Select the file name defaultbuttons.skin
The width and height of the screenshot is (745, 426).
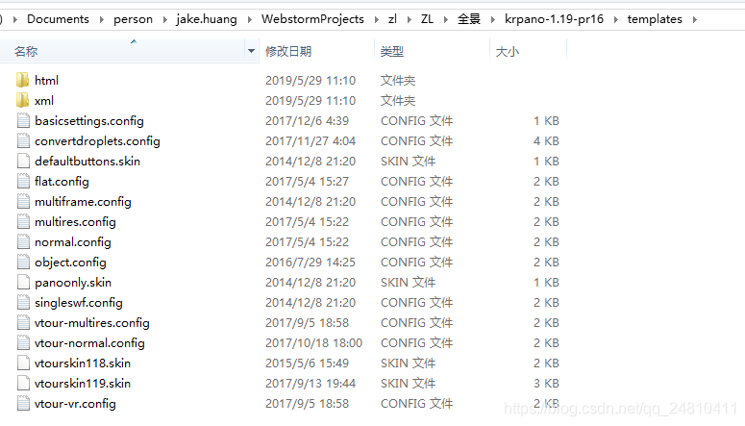[87, 162]
